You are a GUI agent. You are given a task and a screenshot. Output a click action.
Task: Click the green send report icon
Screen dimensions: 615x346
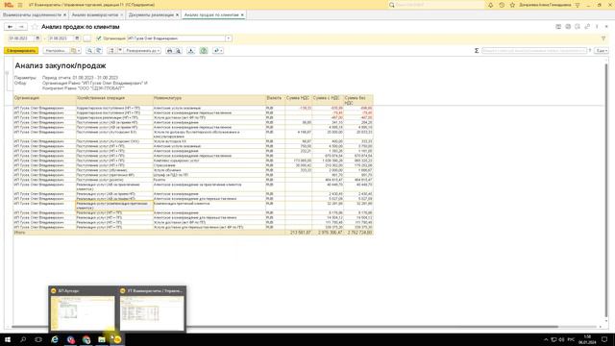click(x=204, y=51)
